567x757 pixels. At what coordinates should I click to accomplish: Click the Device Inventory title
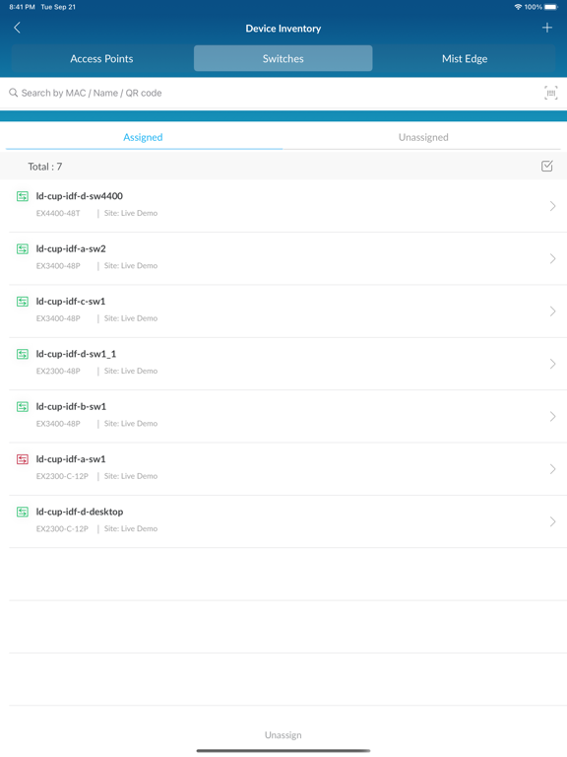[x=283, y=29]
